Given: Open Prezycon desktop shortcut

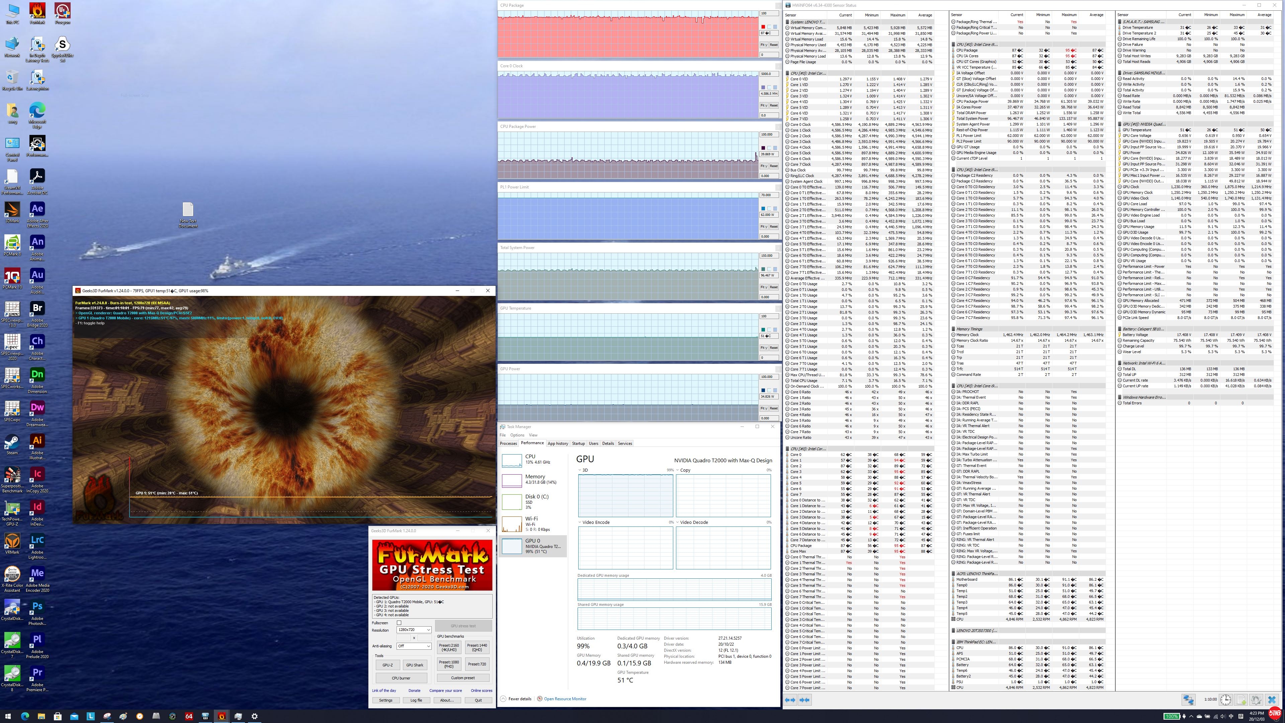Looking at the screenshot, I should [62, 13].
